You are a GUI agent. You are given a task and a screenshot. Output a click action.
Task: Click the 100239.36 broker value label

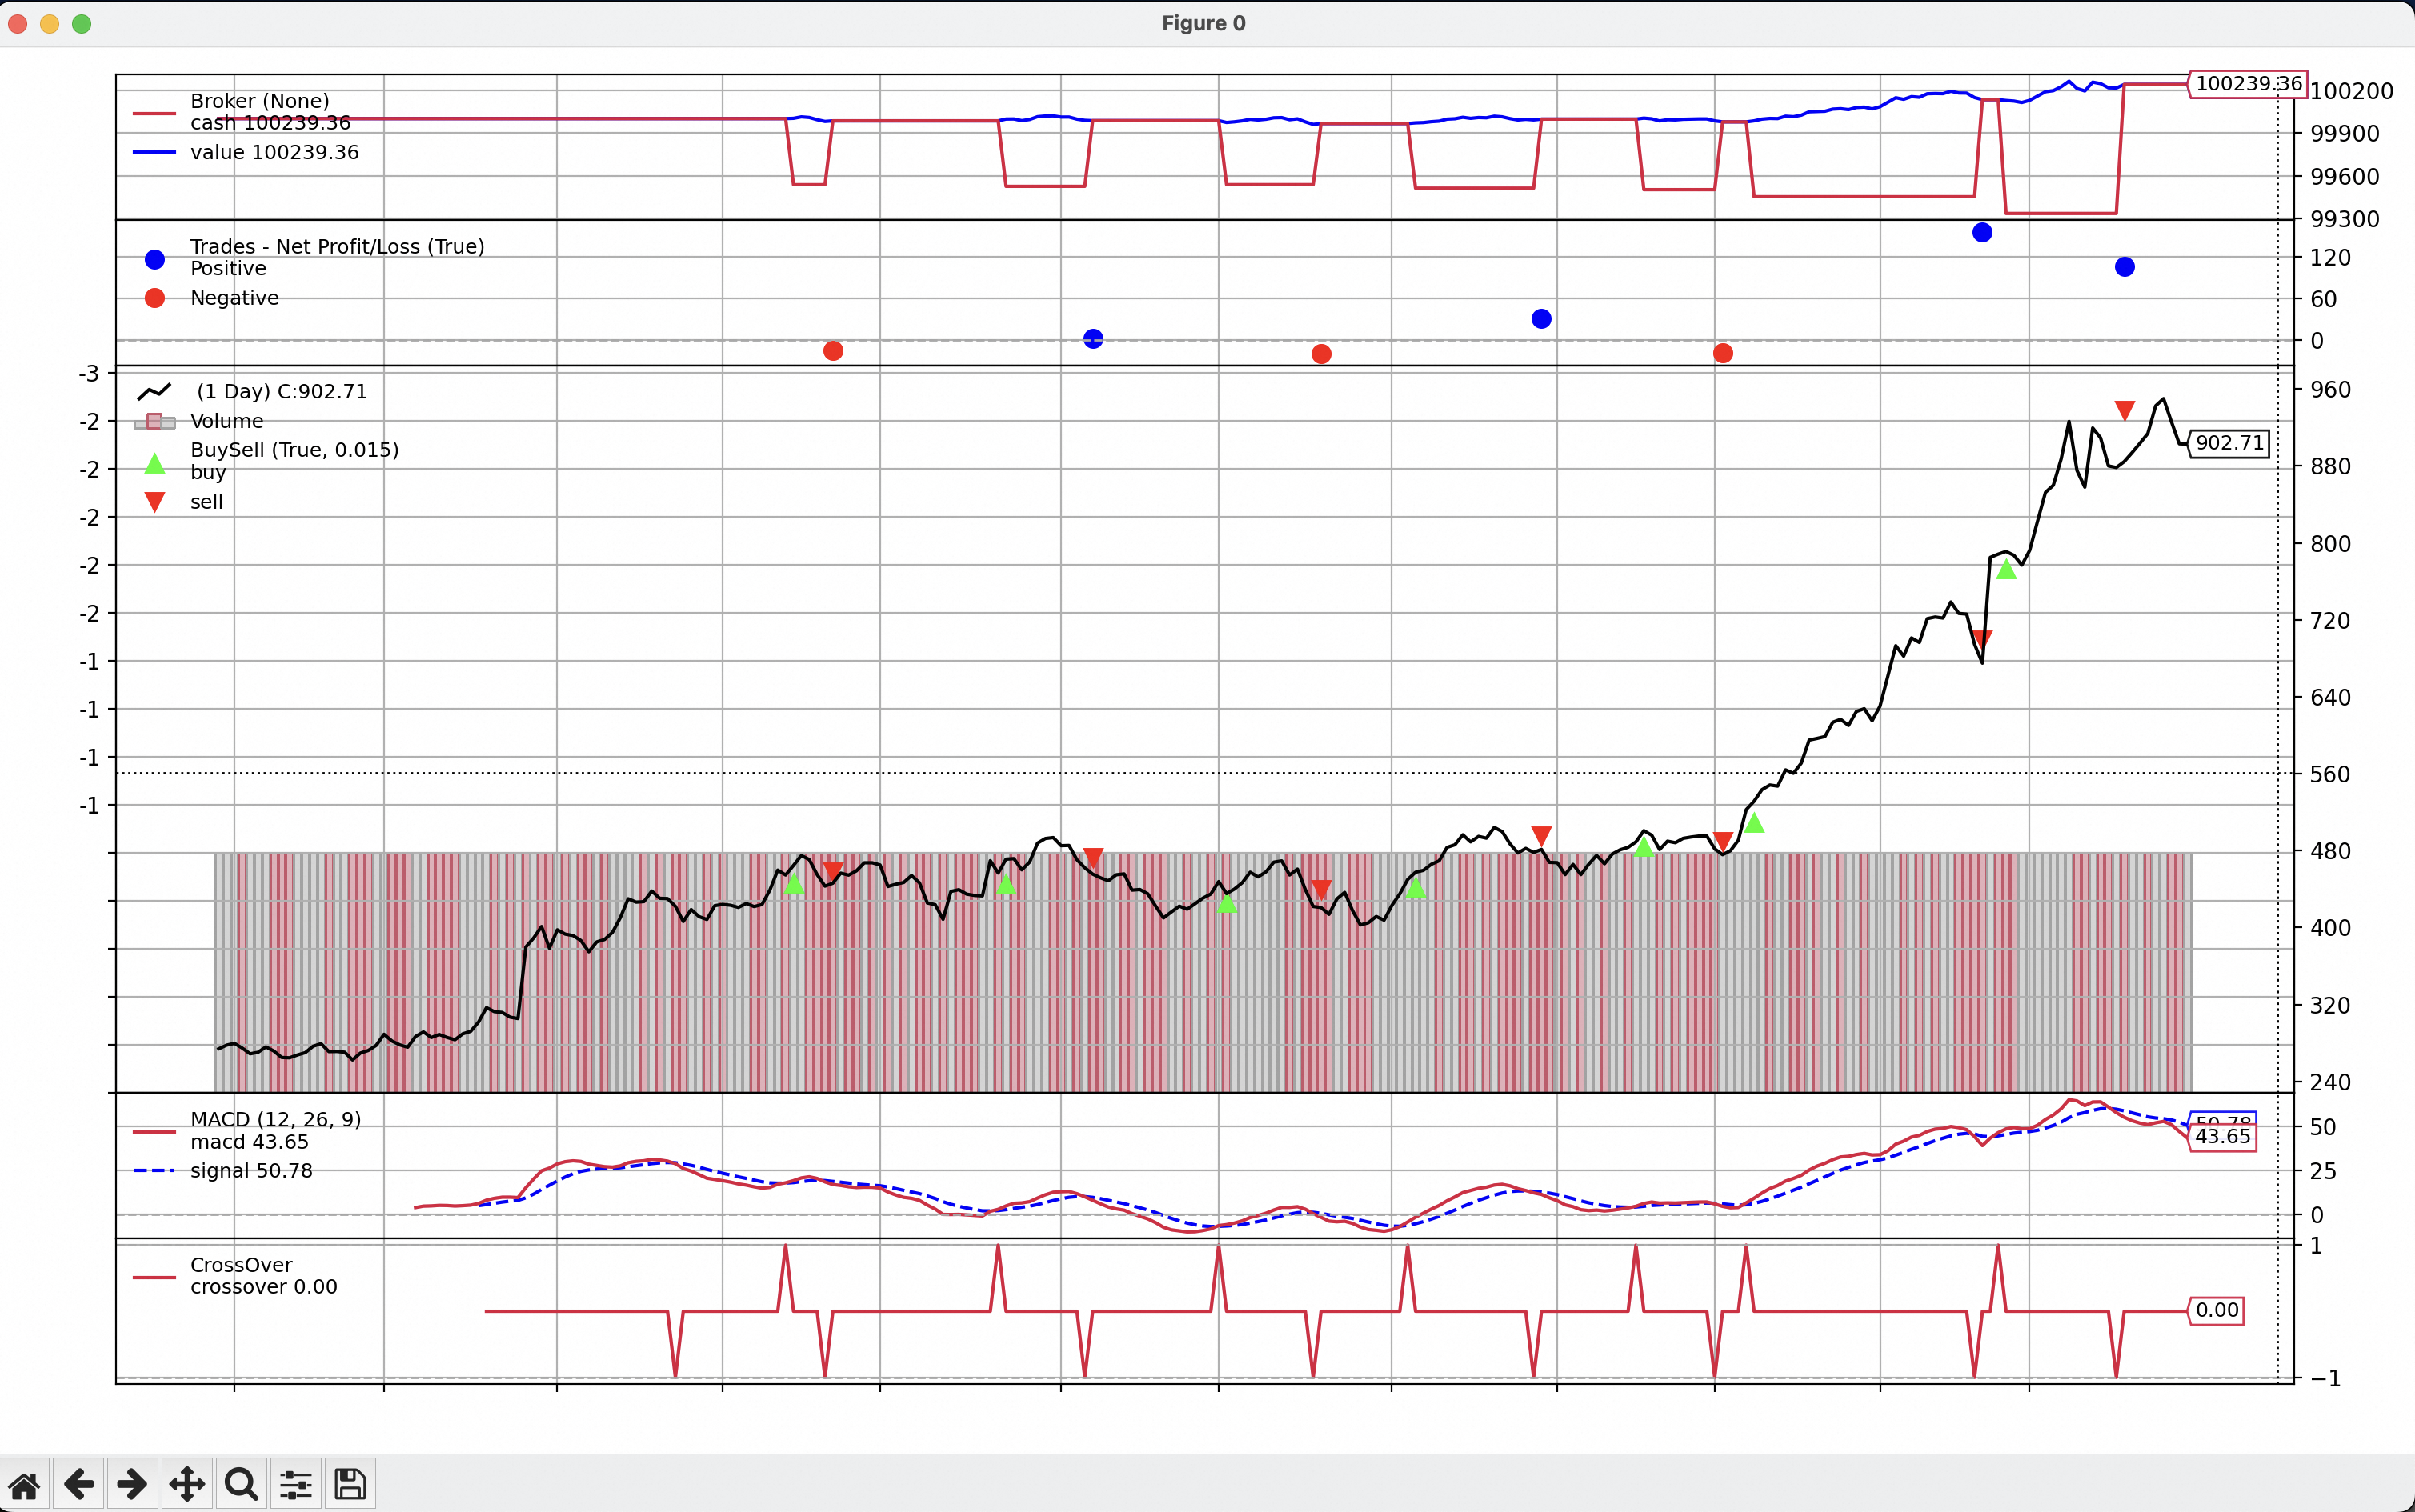(2248, 84)
